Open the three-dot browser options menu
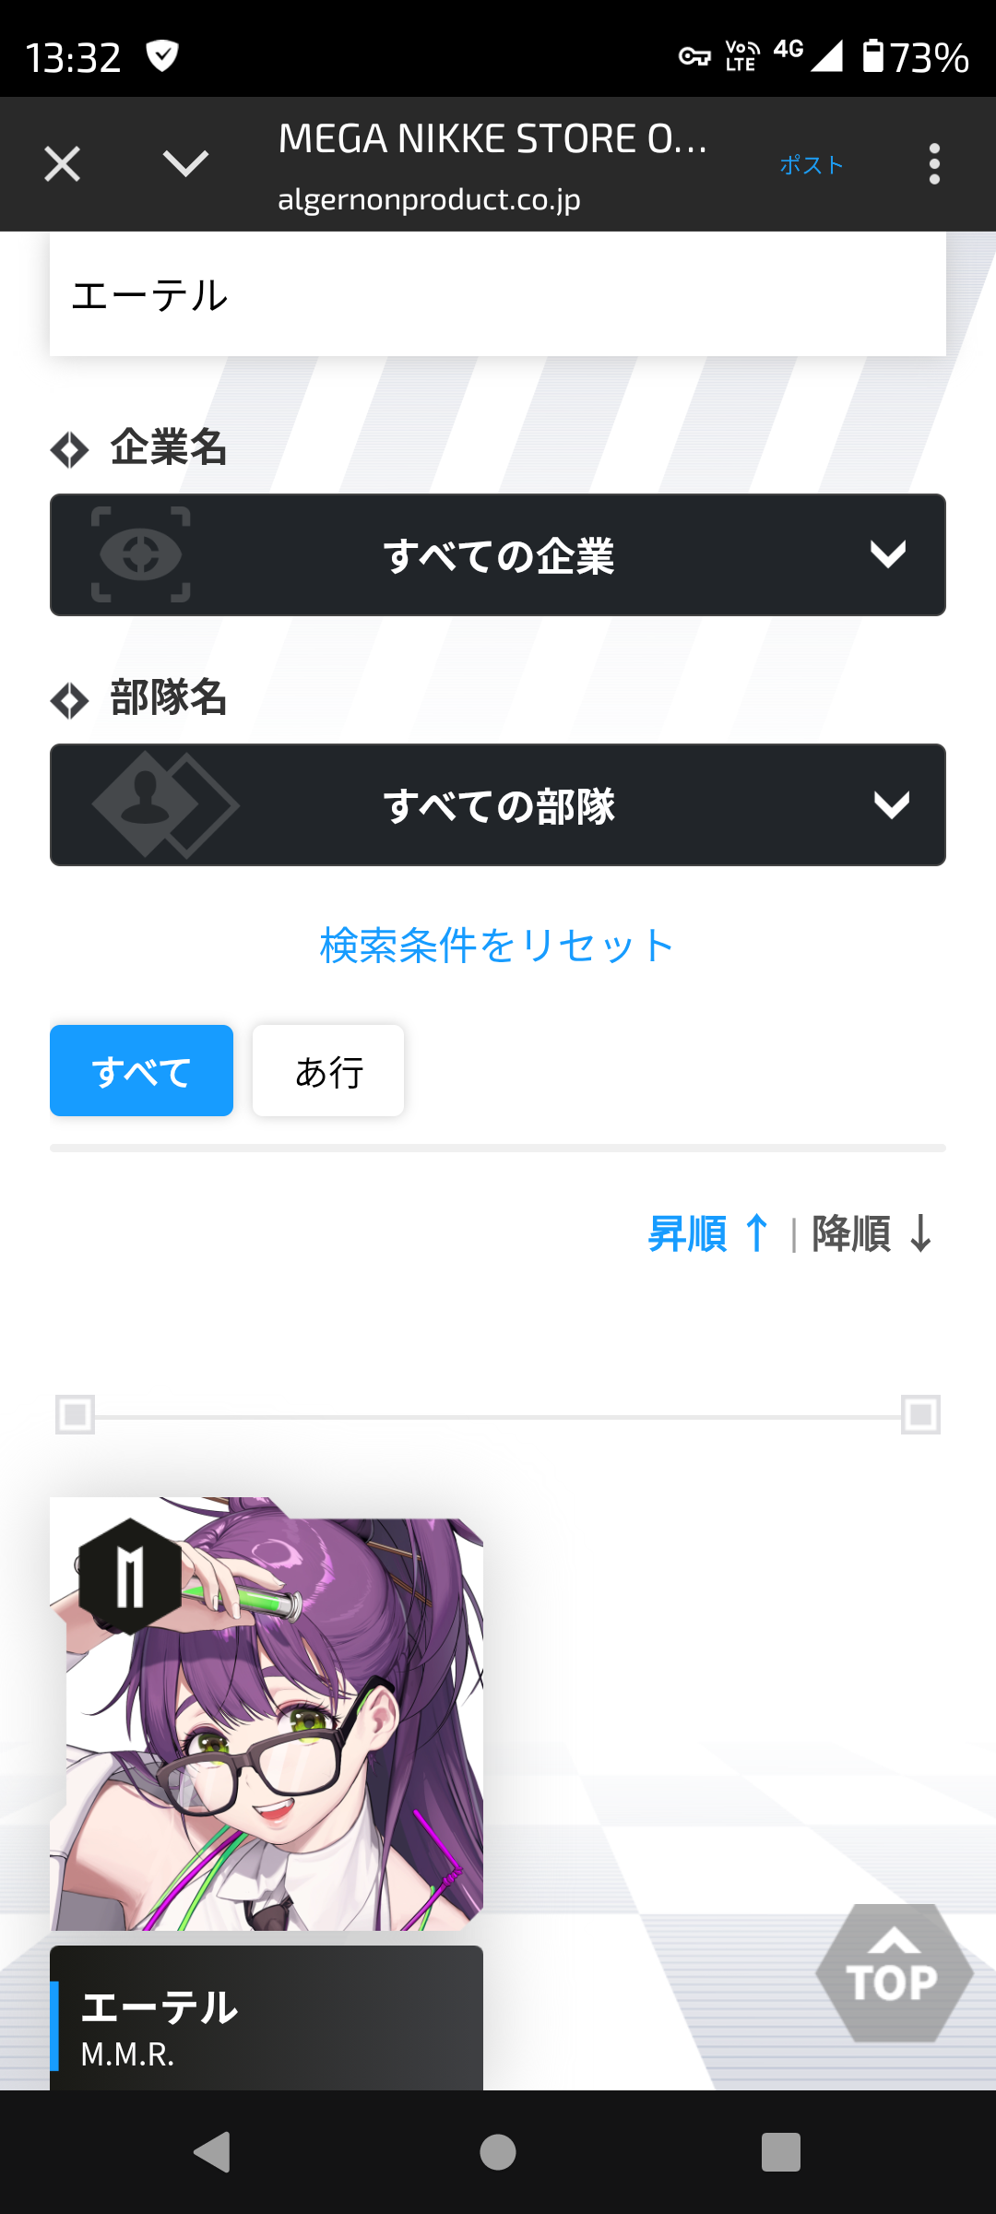The height and width of the screenshot is (2214, 996). tap(934, 164)
